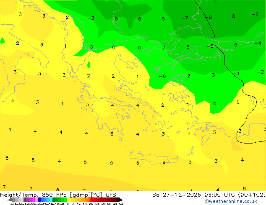This screenshot has height=205, width=266.
Task: Click the "Sa 27-12-2025 06:00 UTC (00+102)" timestamp
Action: click(209, 195)
